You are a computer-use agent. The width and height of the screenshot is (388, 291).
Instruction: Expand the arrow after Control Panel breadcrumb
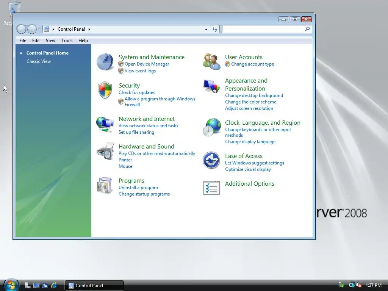89,29
